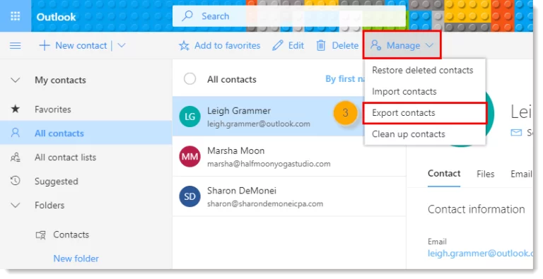Collapse the My contacts section
Screen dimensions: 543x279
point(16,81)
